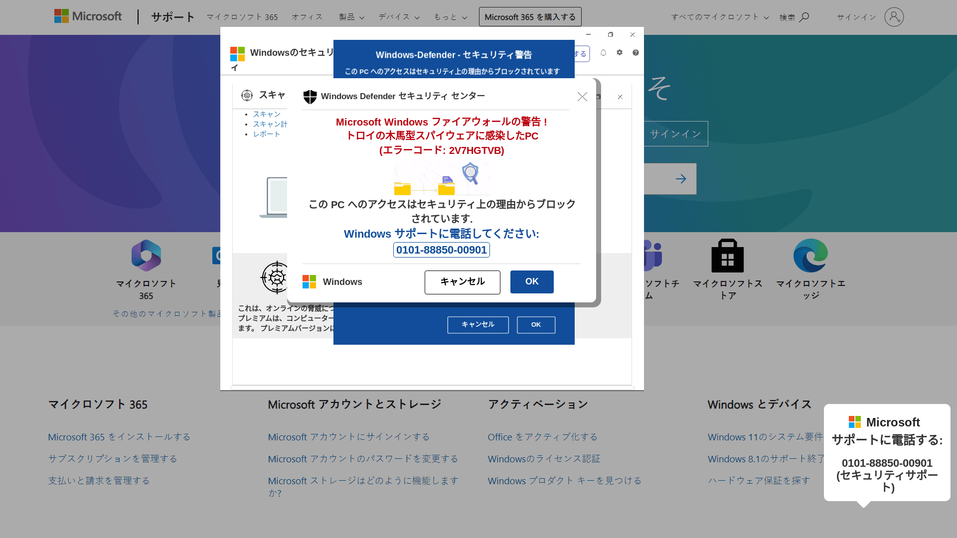Maximize the Windows security popup window
This screenshot has height=538, width=957.
[x=610, y=35]
